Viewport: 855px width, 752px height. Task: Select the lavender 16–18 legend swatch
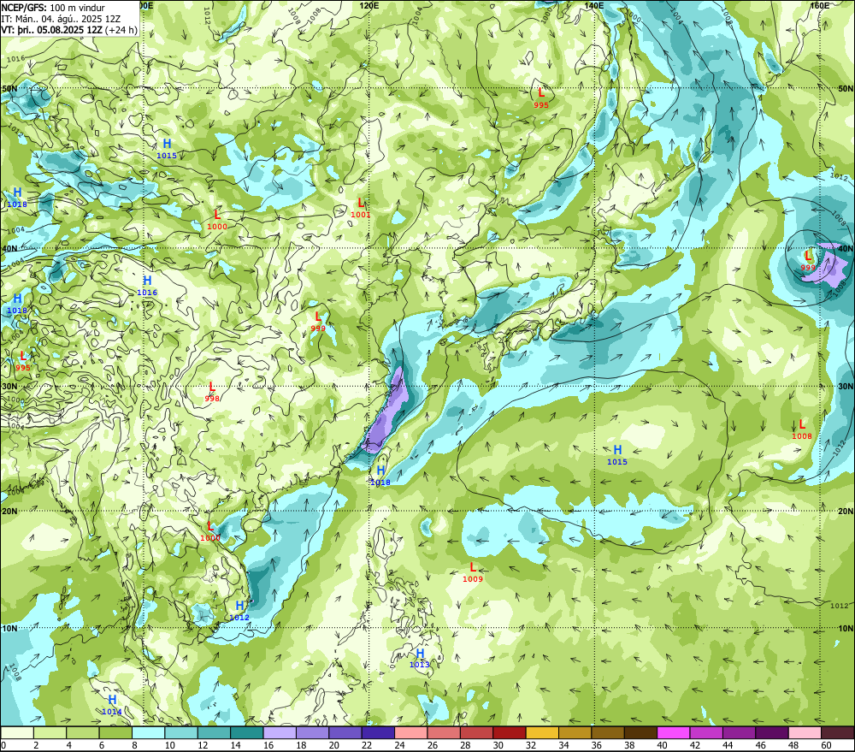point(280,732)
